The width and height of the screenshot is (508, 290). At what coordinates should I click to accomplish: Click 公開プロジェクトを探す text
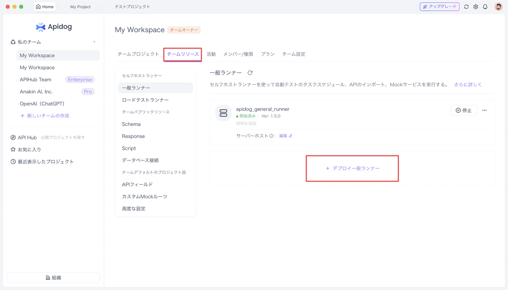tap(63, 137)
